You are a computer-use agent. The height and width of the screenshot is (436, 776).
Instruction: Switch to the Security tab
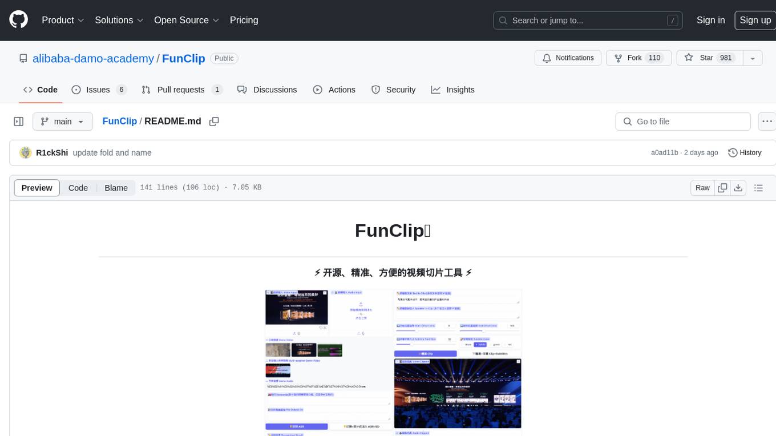point(394,90)
